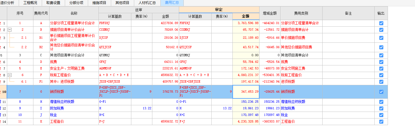Click the 送审 basis cell FBFXHJ
This screenshot has width=415, height=138.
[x=115, y=23]
